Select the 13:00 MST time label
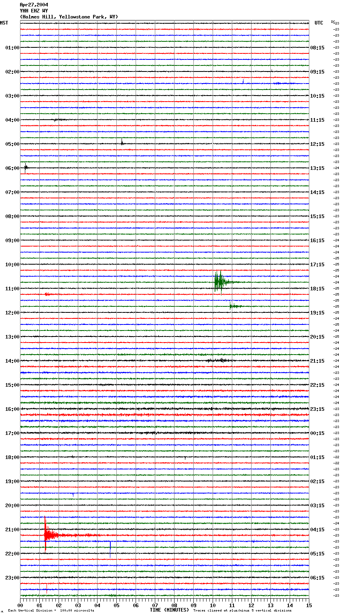The height and width of the screenshot is (616, 341). [x=12, y=337]
